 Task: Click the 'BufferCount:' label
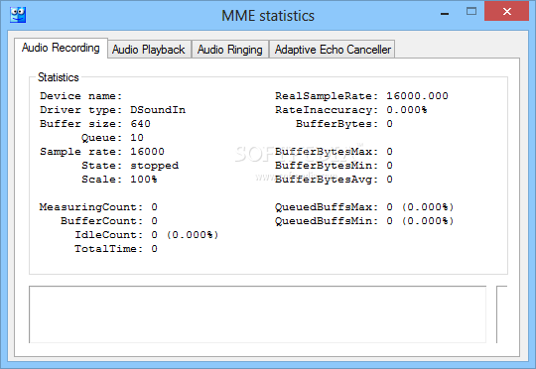(102, 221)
